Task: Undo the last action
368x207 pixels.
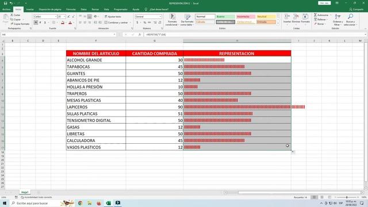Action: 11,3
